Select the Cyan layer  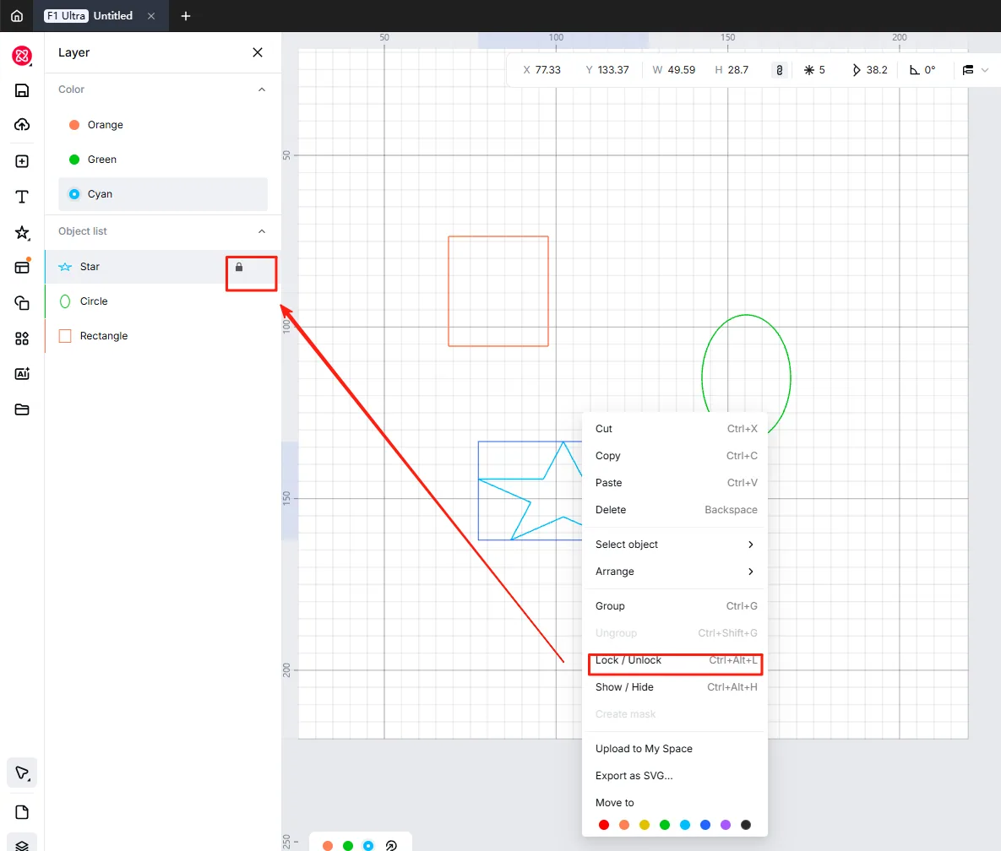[163, 194]
